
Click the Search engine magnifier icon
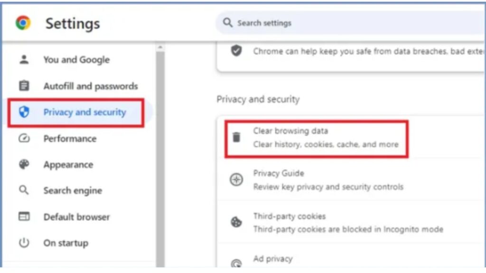pos(24,191)
